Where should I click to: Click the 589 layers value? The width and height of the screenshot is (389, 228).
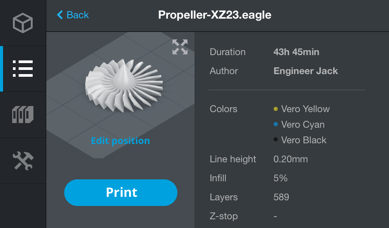click(281, 197)
